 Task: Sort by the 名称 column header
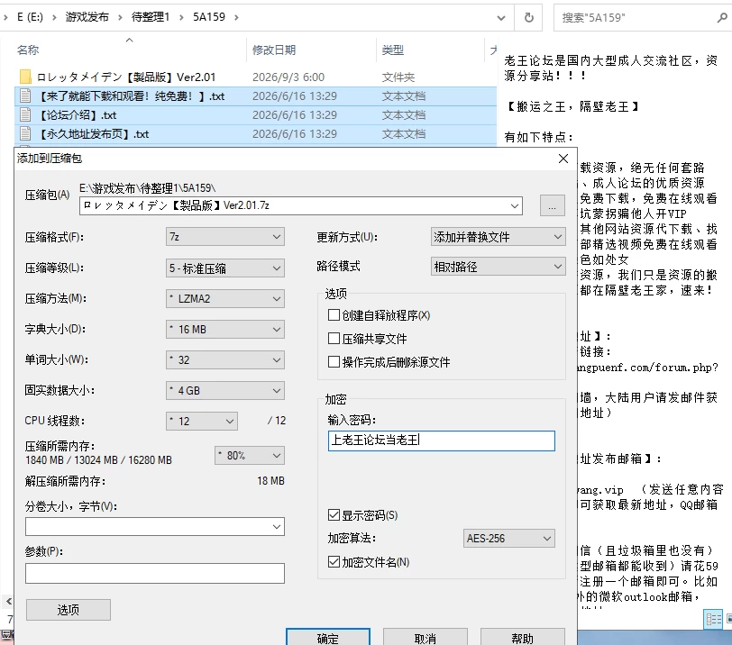pyautogui.click(x=28, y=50)
